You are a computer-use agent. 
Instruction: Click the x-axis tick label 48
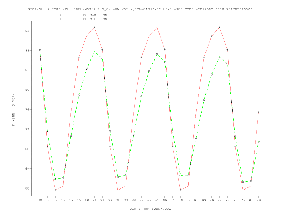coord(165,200)
